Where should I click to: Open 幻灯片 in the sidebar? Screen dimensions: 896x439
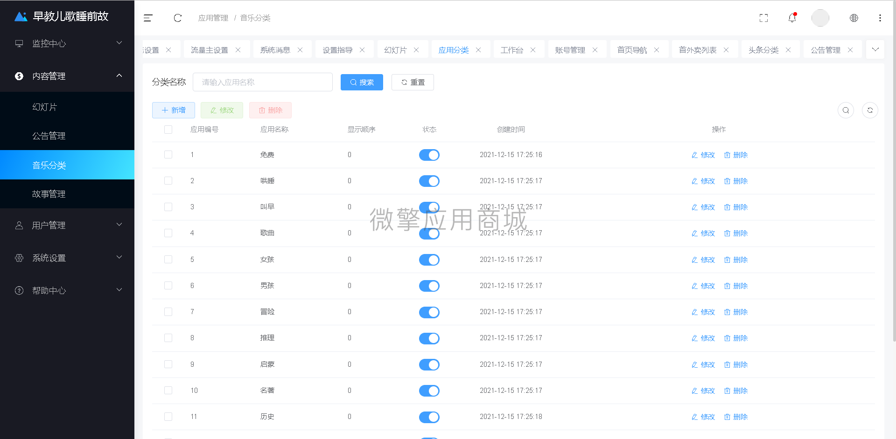(x=67, y=107)
